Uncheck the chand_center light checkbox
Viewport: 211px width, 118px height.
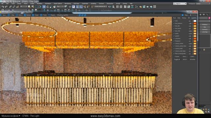click(x=174, y=44)
